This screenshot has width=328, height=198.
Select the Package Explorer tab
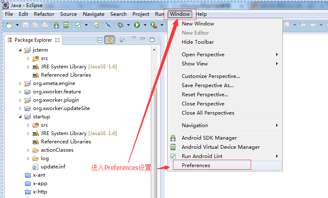click(33, 40)
